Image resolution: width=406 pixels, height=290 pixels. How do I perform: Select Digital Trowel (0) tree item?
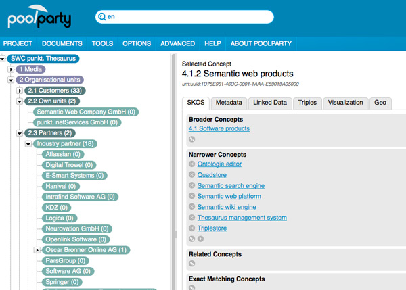(69, 165)
